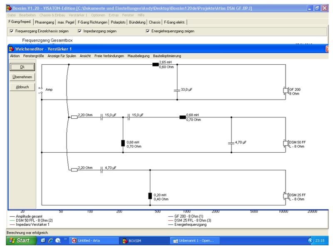Screen dimensions: 333x249
Task: Click the Internet Explorer quick launch icon
Action: 50,241
